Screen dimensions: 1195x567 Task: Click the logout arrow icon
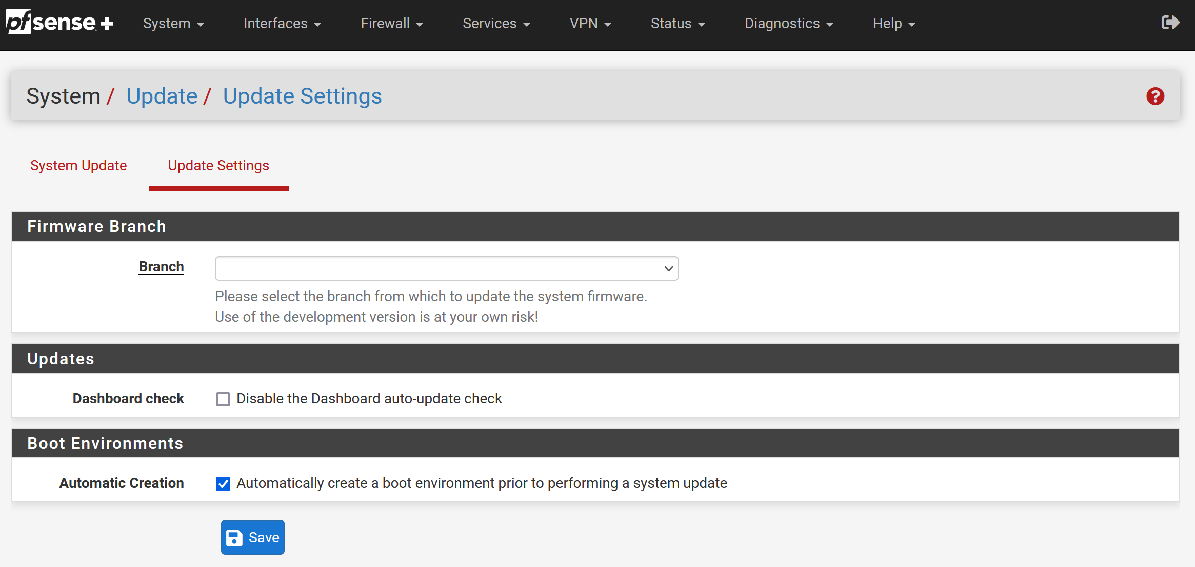1170,23
